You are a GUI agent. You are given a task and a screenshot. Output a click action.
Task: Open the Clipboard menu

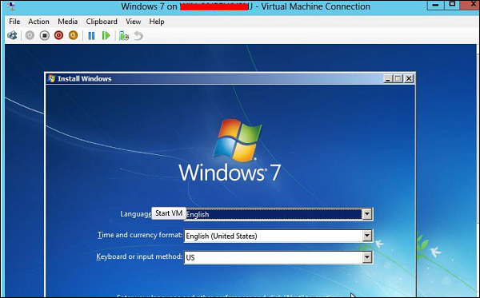click(x=102, y=22)
